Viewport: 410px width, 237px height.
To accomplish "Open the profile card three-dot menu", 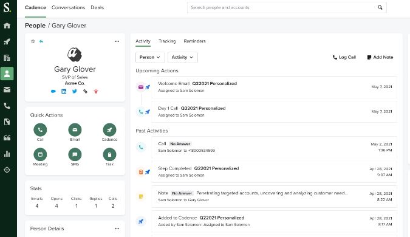I will (x=117, y=41).
